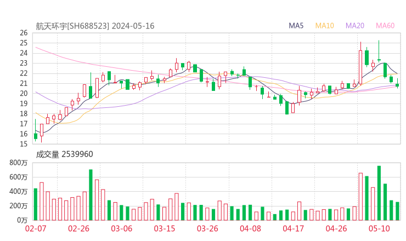Click the 15 price axis label
406x241 pixels.
point(24,144)
